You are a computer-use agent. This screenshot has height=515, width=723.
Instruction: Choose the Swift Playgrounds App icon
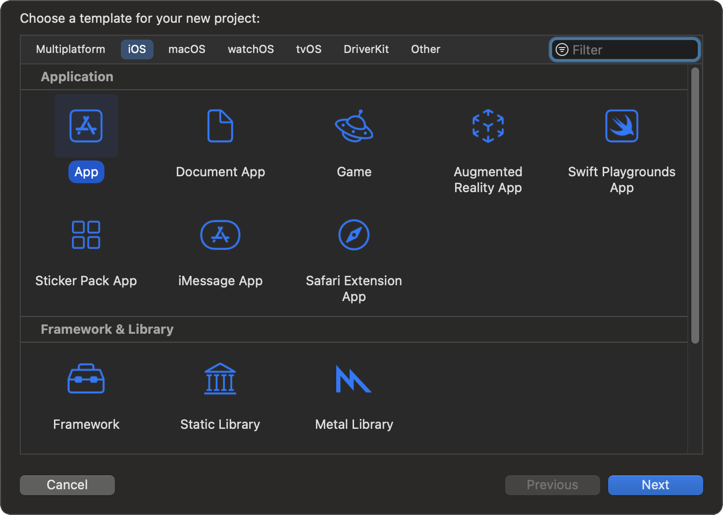[x=622, y=126]
